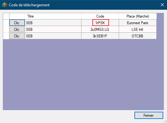The image size is (167, 123).
Task: Click the Clic button for Euronext Paris row
Action: [17, 23]
